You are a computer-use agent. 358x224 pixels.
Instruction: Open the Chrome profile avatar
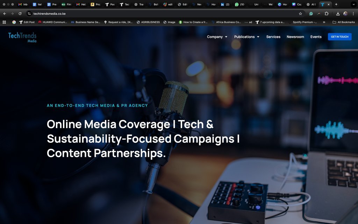(x=345, y=14)
